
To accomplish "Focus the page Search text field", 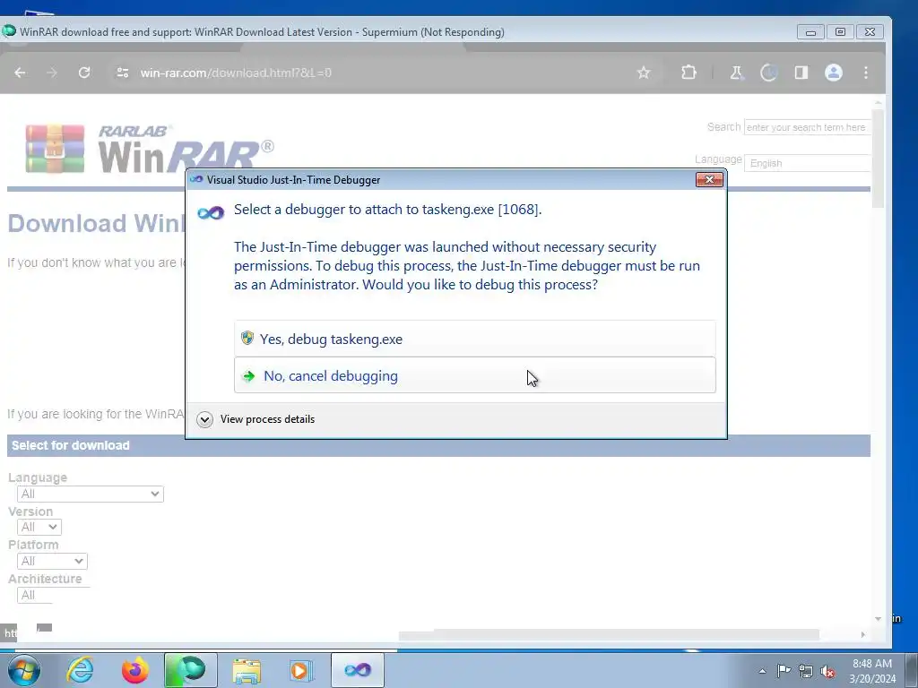I will [x=808, y=127].
